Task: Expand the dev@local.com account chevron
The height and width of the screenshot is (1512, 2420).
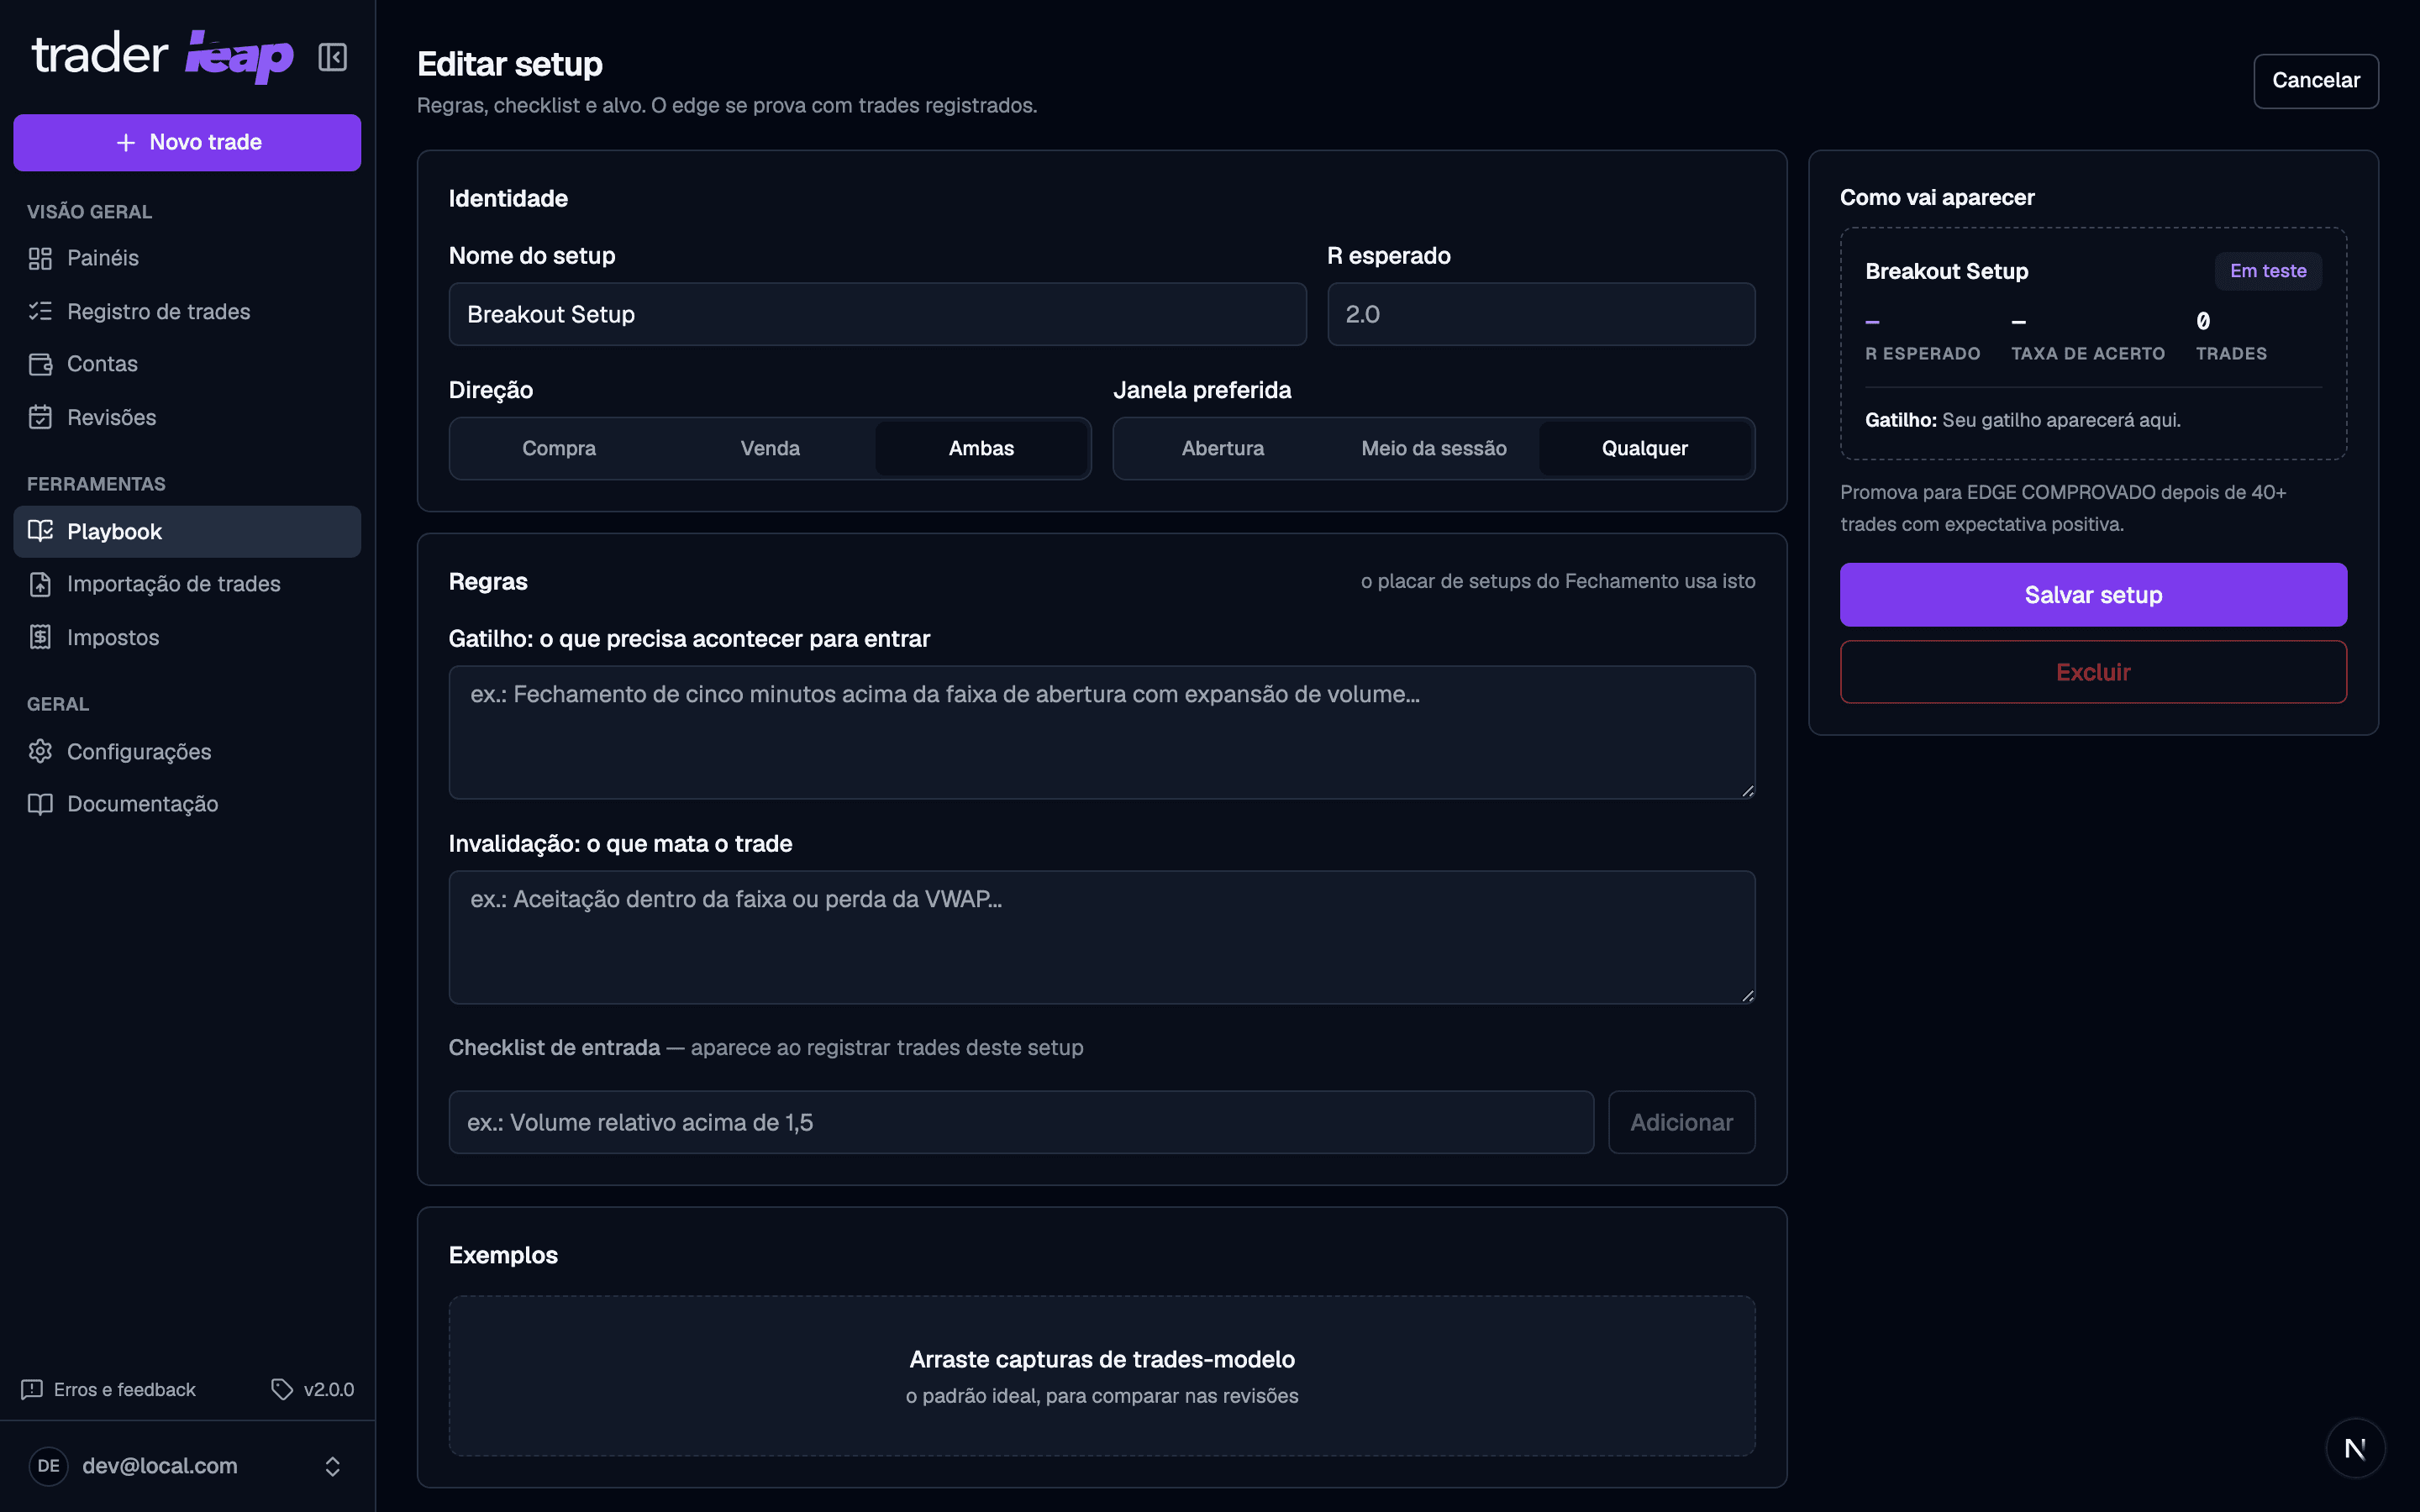Action: (x=333, y=1466)
